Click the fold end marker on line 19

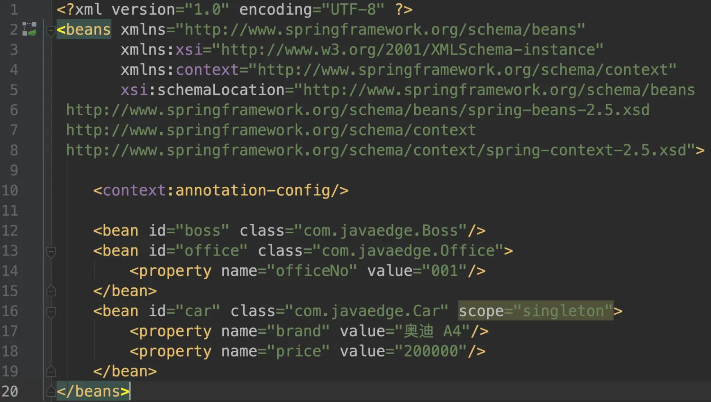(x=51, y=371)
